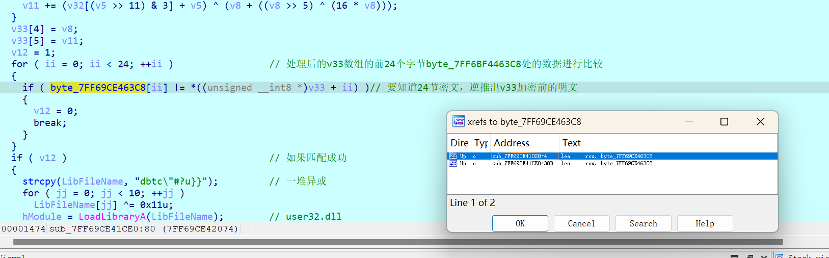Screen dimensions: 829x258
Task: Select the xref icon for sub_7FF69CE41CE0+38D
Action: [x=453, y=163]
